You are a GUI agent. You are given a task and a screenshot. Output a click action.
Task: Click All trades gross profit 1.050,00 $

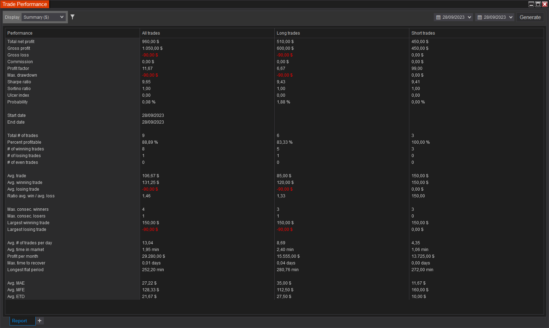pos(152,48)
